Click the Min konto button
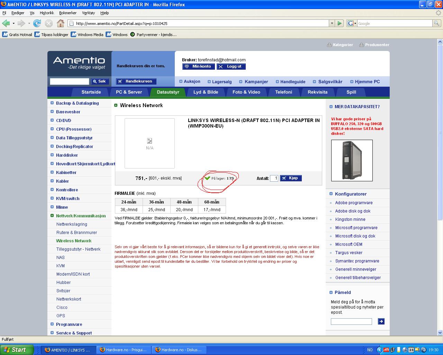Screen dimensions: 443x355 coord(199,66)
